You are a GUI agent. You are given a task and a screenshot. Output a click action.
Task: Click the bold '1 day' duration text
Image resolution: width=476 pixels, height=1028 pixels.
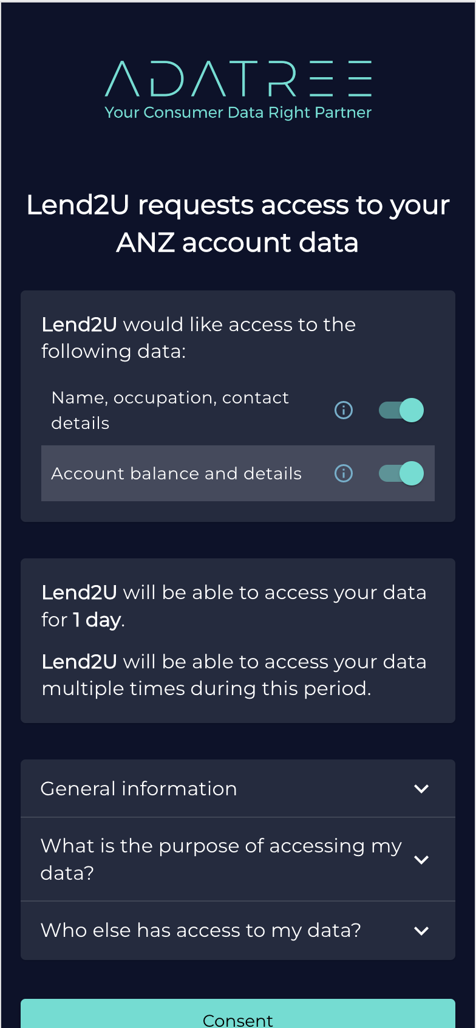(x=97, y=620)
